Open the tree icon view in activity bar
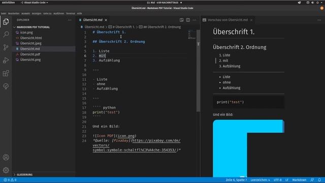The image size is (325, 183). click(x=6, y=86)
